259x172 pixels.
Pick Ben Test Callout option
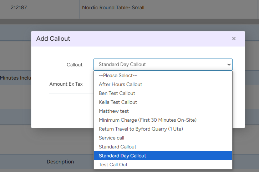pos(117,93)
